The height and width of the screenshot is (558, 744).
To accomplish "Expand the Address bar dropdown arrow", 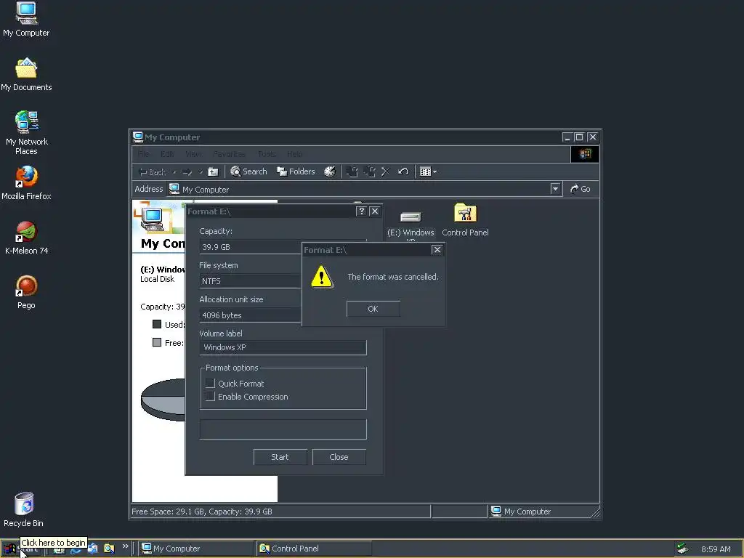I will click(556, 189).
